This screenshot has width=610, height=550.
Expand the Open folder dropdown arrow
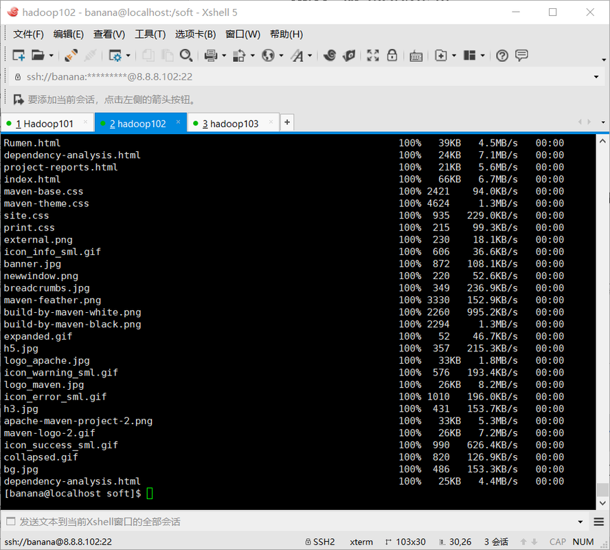pos(52,56)
